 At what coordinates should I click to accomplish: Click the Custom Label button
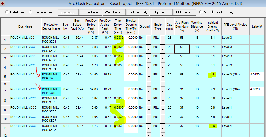[90, 12]
